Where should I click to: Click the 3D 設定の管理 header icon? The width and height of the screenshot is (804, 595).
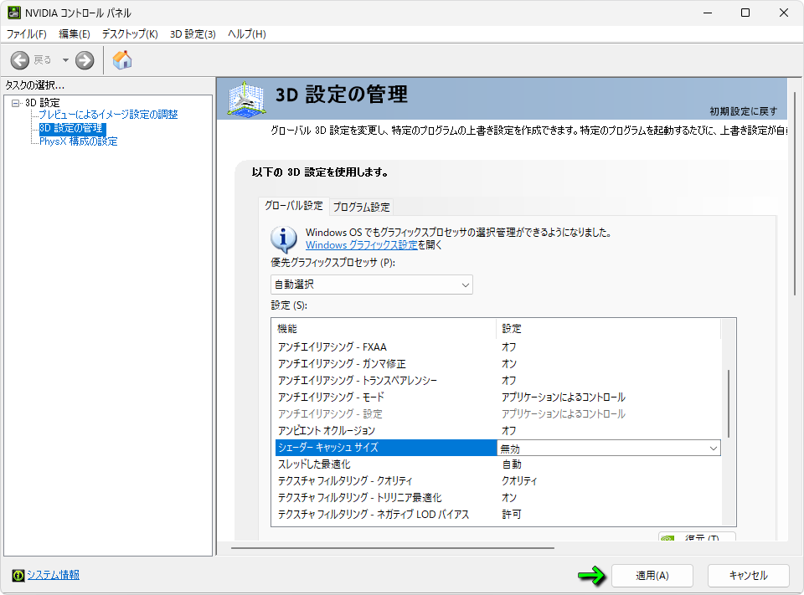tap(246, 99)
